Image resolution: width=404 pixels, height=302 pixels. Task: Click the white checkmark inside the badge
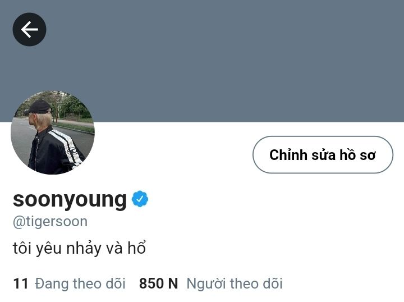point(140,199)
